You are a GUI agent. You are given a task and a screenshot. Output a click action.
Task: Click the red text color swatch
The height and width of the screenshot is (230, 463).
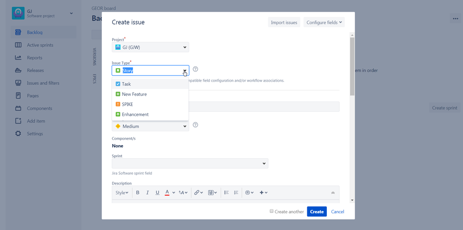[167, 192]
